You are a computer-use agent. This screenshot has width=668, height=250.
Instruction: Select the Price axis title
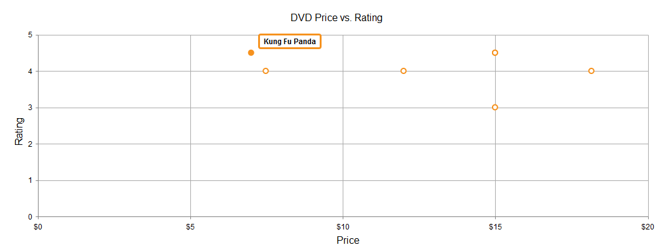coord(348,240)
